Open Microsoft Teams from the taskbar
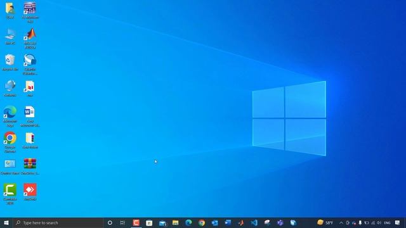 pos(280,222)
